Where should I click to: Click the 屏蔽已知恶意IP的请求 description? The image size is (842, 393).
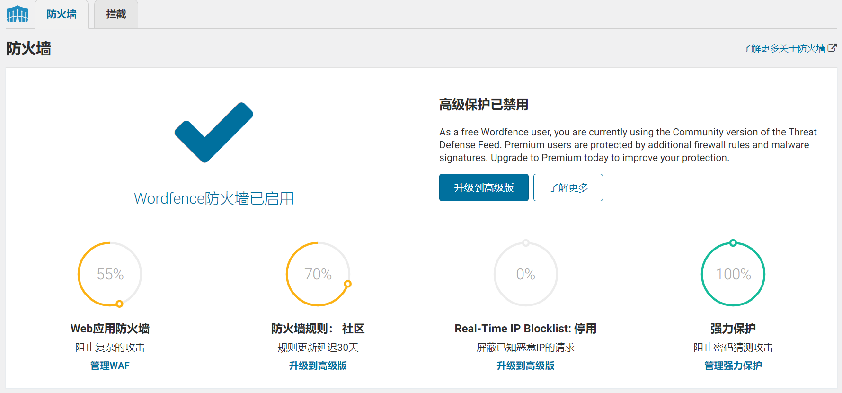(x=525, y=348)
